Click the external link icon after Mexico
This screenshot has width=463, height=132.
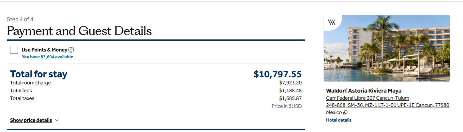[x=345, y=112]
